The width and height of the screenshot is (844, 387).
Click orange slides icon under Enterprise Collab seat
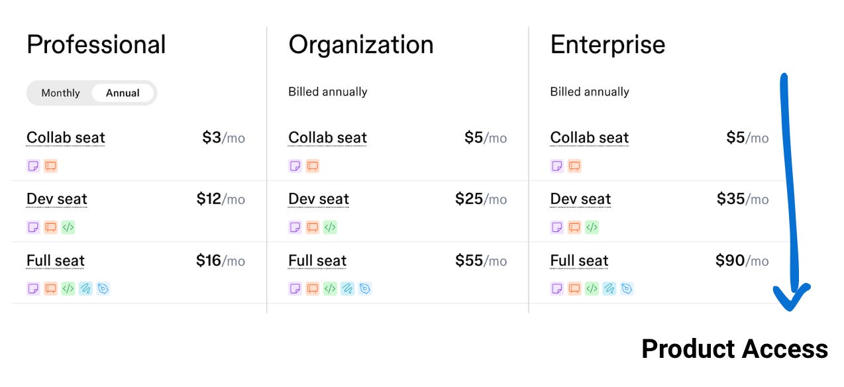click(x=574, y=166)
